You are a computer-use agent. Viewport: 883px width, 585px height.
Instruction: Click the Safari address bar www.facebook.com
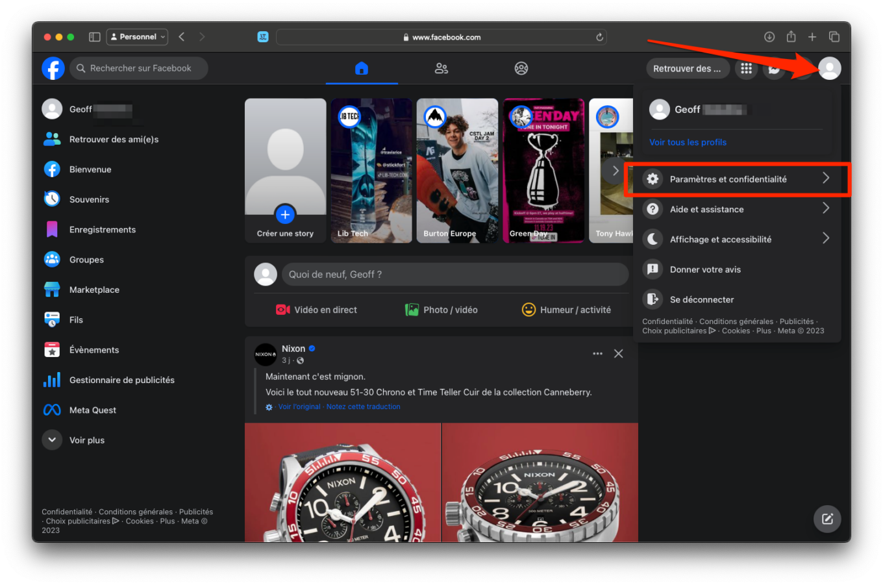tap(441, 37)
